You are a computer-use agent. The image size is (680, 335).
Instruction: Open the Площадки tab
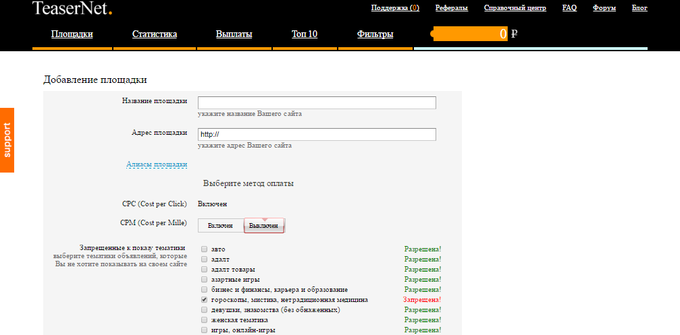pos(72,34)
